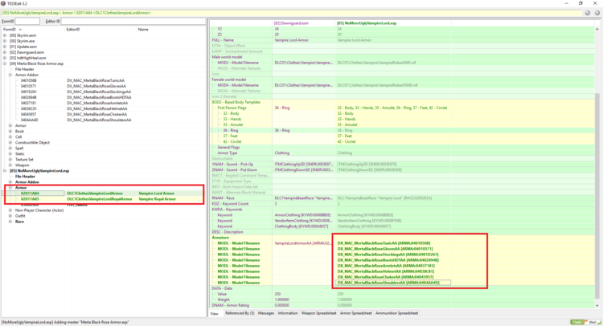
Task: Expand the Outfit group
Action: (10, 216)
